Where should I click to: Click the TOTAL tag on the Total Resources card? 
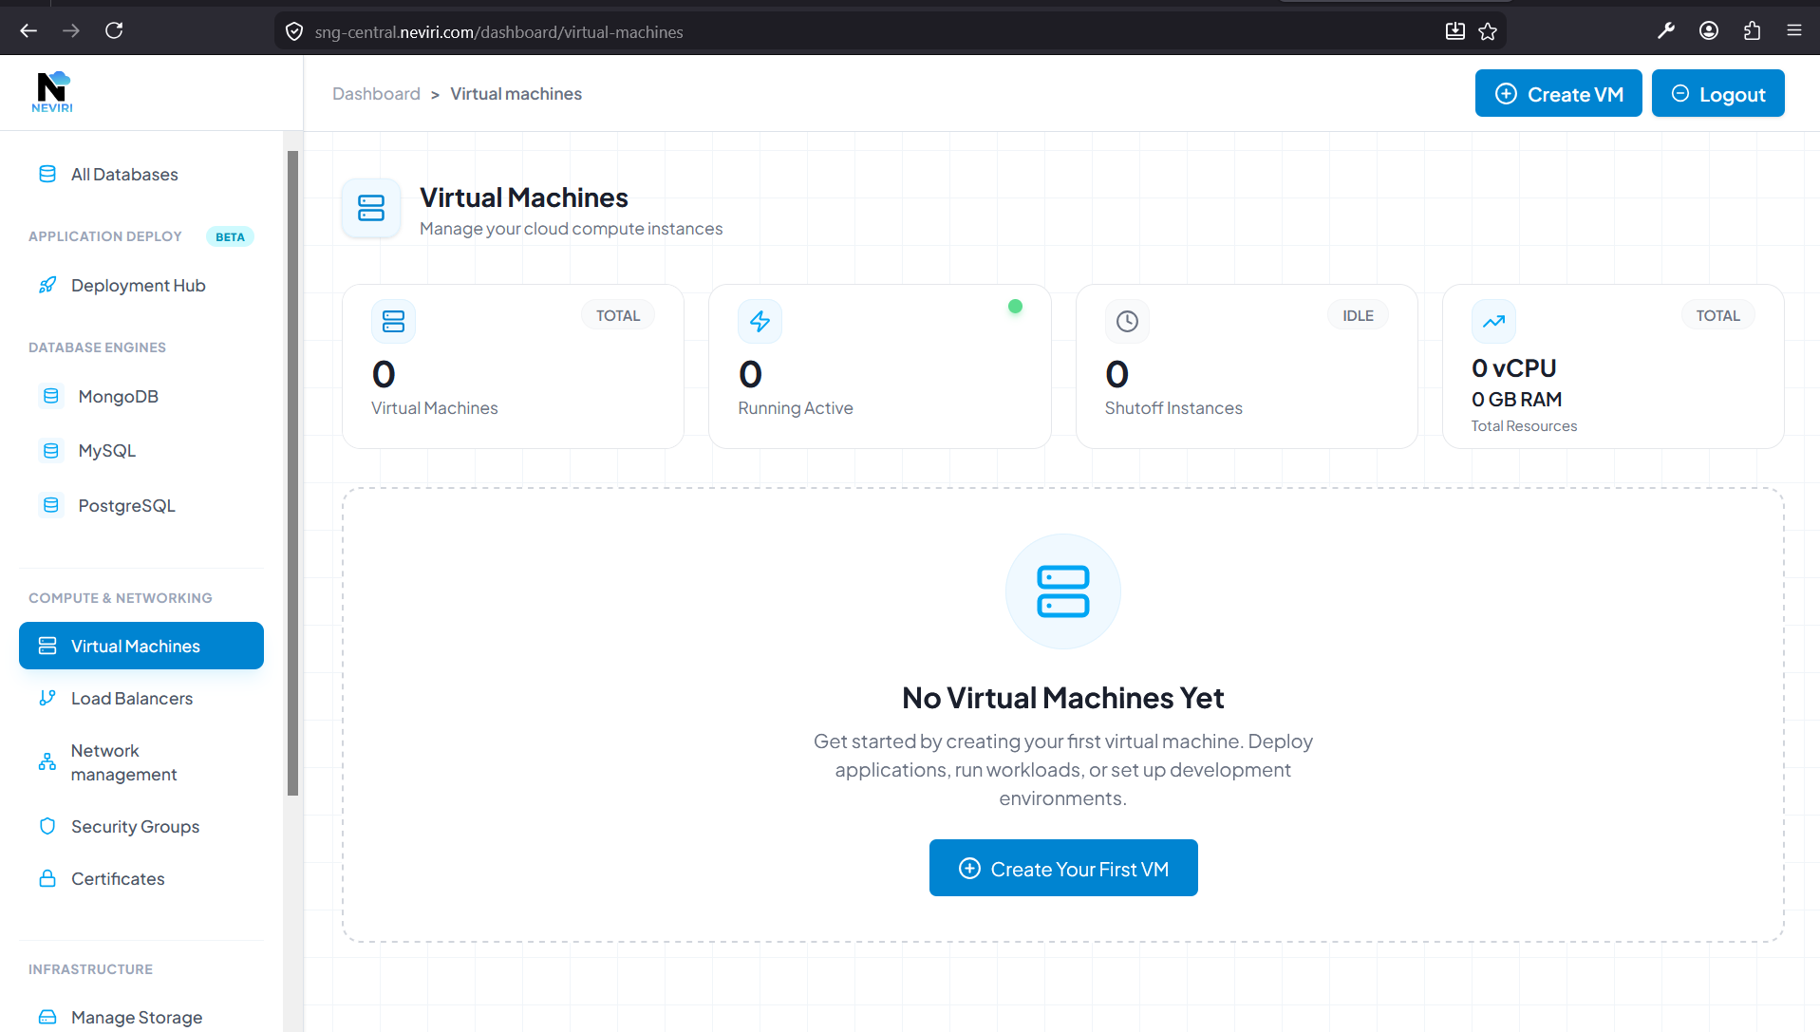1717,315
